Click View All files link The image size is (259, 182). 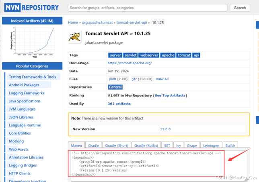162,79
